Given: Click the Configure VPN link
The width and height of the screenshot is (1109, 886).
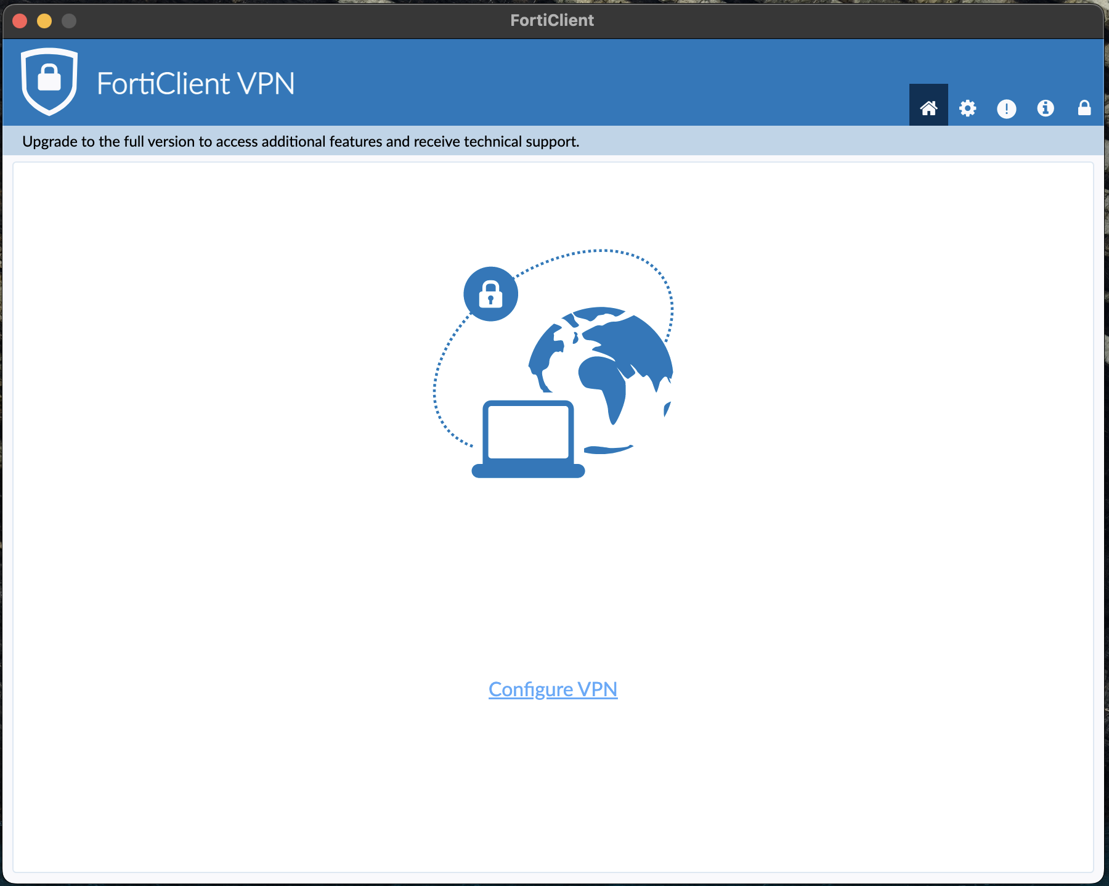Looking at the screenshot, I should (x=553, y=689).
